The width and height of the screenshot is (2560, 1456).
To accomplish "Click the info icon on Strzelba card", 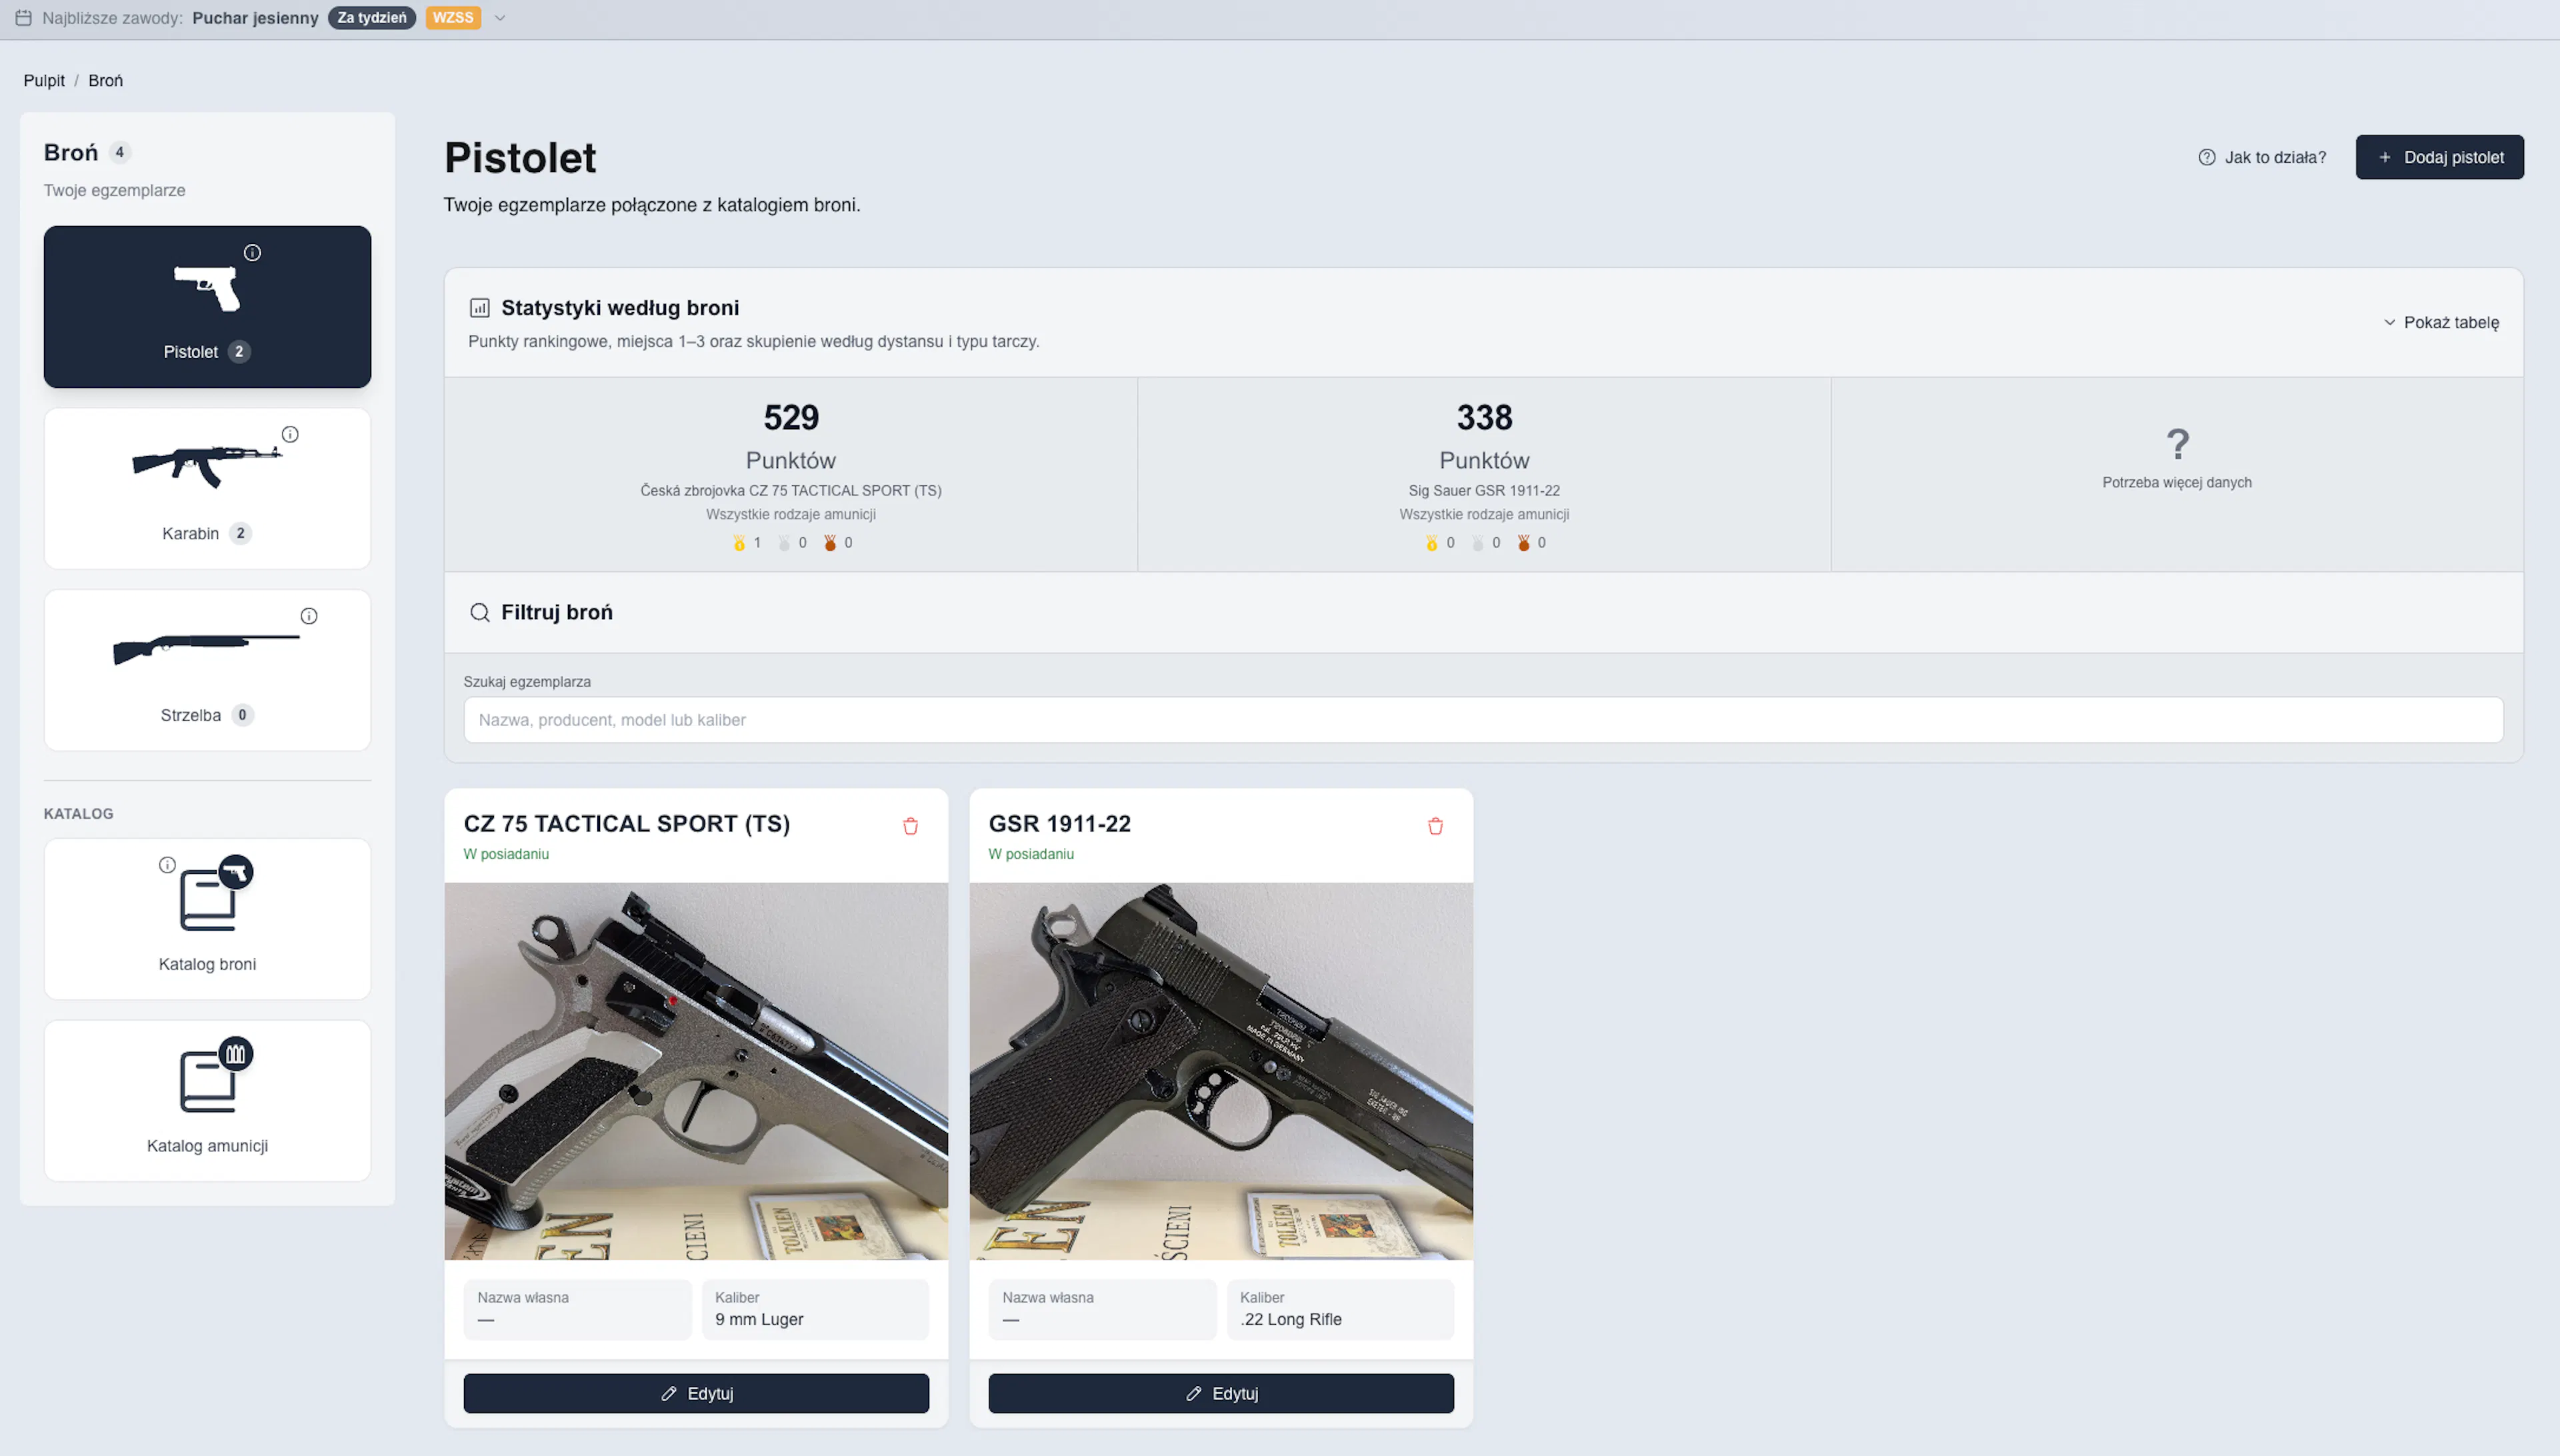I will 309,616.
